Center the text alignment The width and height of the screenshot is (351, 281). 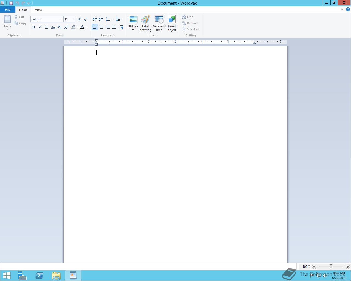101,27
